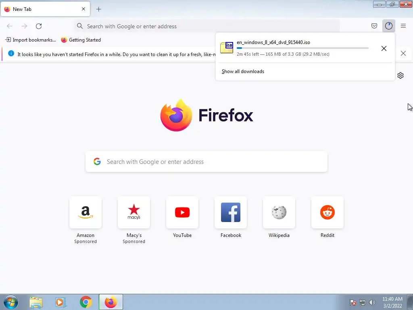The width and height of the screenshot is (413, 310).
Task: Click the info icon in notification bar
Action: [x=11, y=53]
